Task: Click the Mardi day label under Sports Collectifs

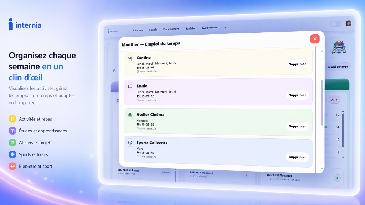Action: pyautogui.click(x=140, y=149)
